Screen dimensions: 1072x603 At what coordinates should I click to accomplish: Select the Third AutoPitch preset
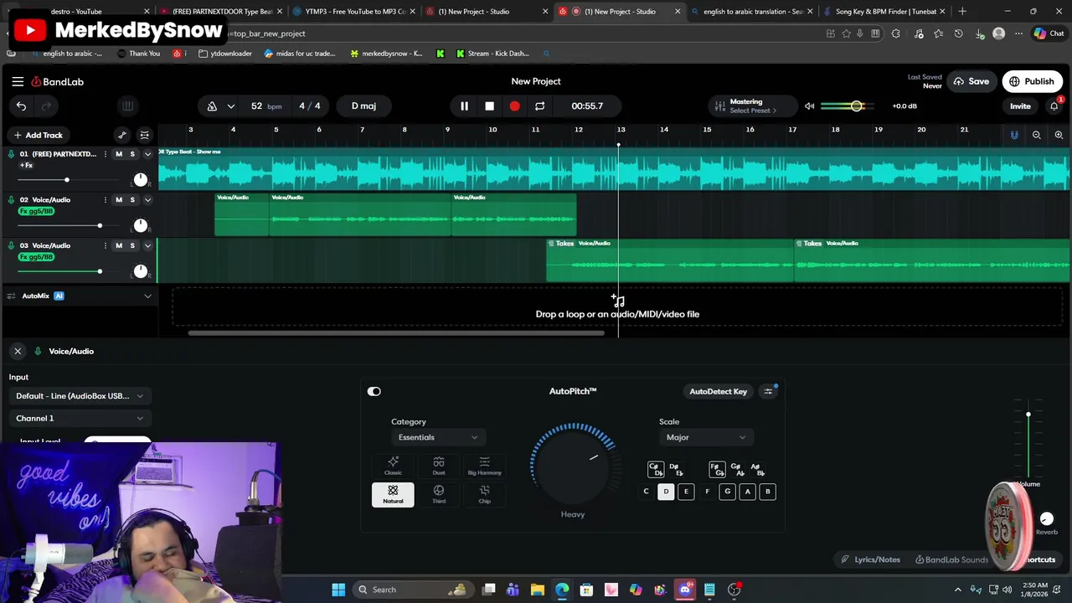[x=439, y=494]
